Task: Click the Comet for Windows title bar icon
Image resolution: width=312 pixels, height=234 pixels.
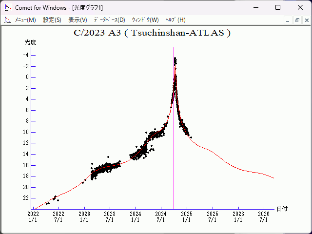Action: point(7,8)
